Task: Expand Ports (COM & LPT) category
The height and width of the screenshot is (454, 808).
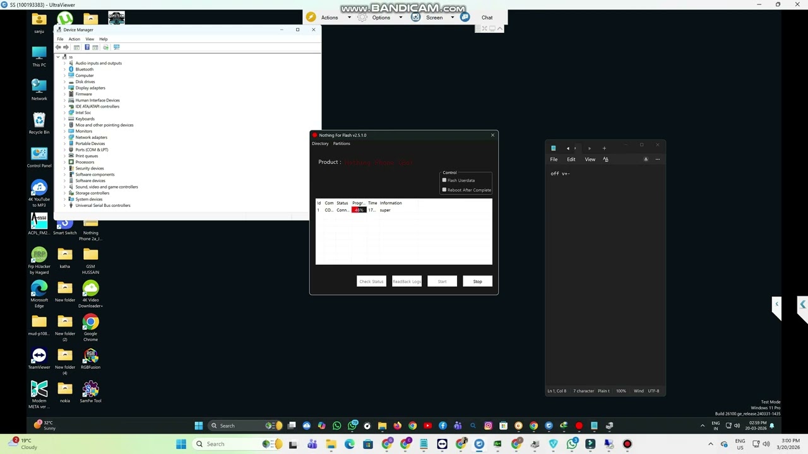Action: [x=64, y=149]
